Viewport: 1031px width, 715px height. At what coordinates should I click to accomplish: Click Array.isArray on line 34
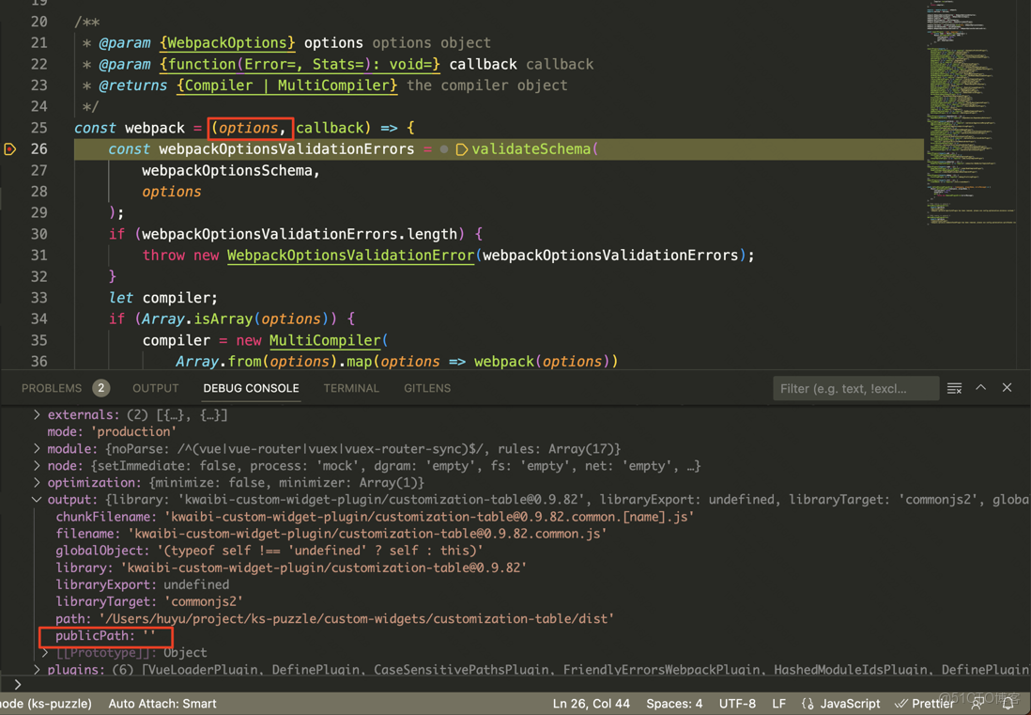pyautogui.click(x=197, y=319)
